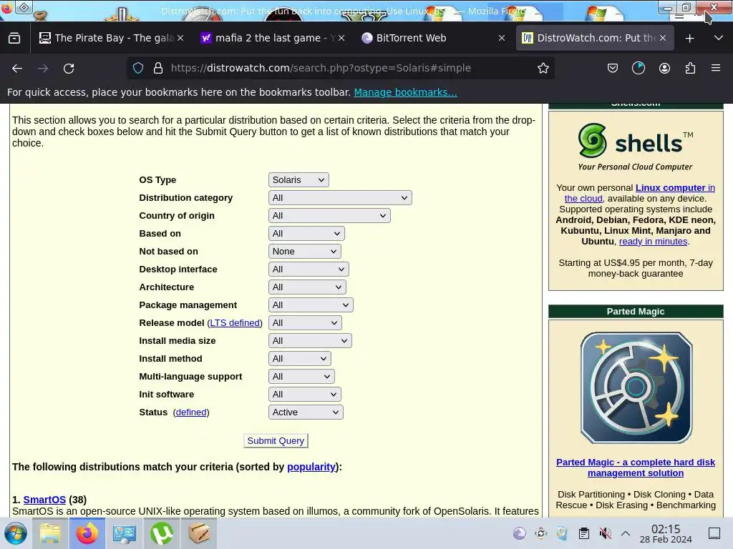Image resolution: width=733 pixels, height=549 pixels.
Task: Show site security padlock info
Action: [158, 68]
